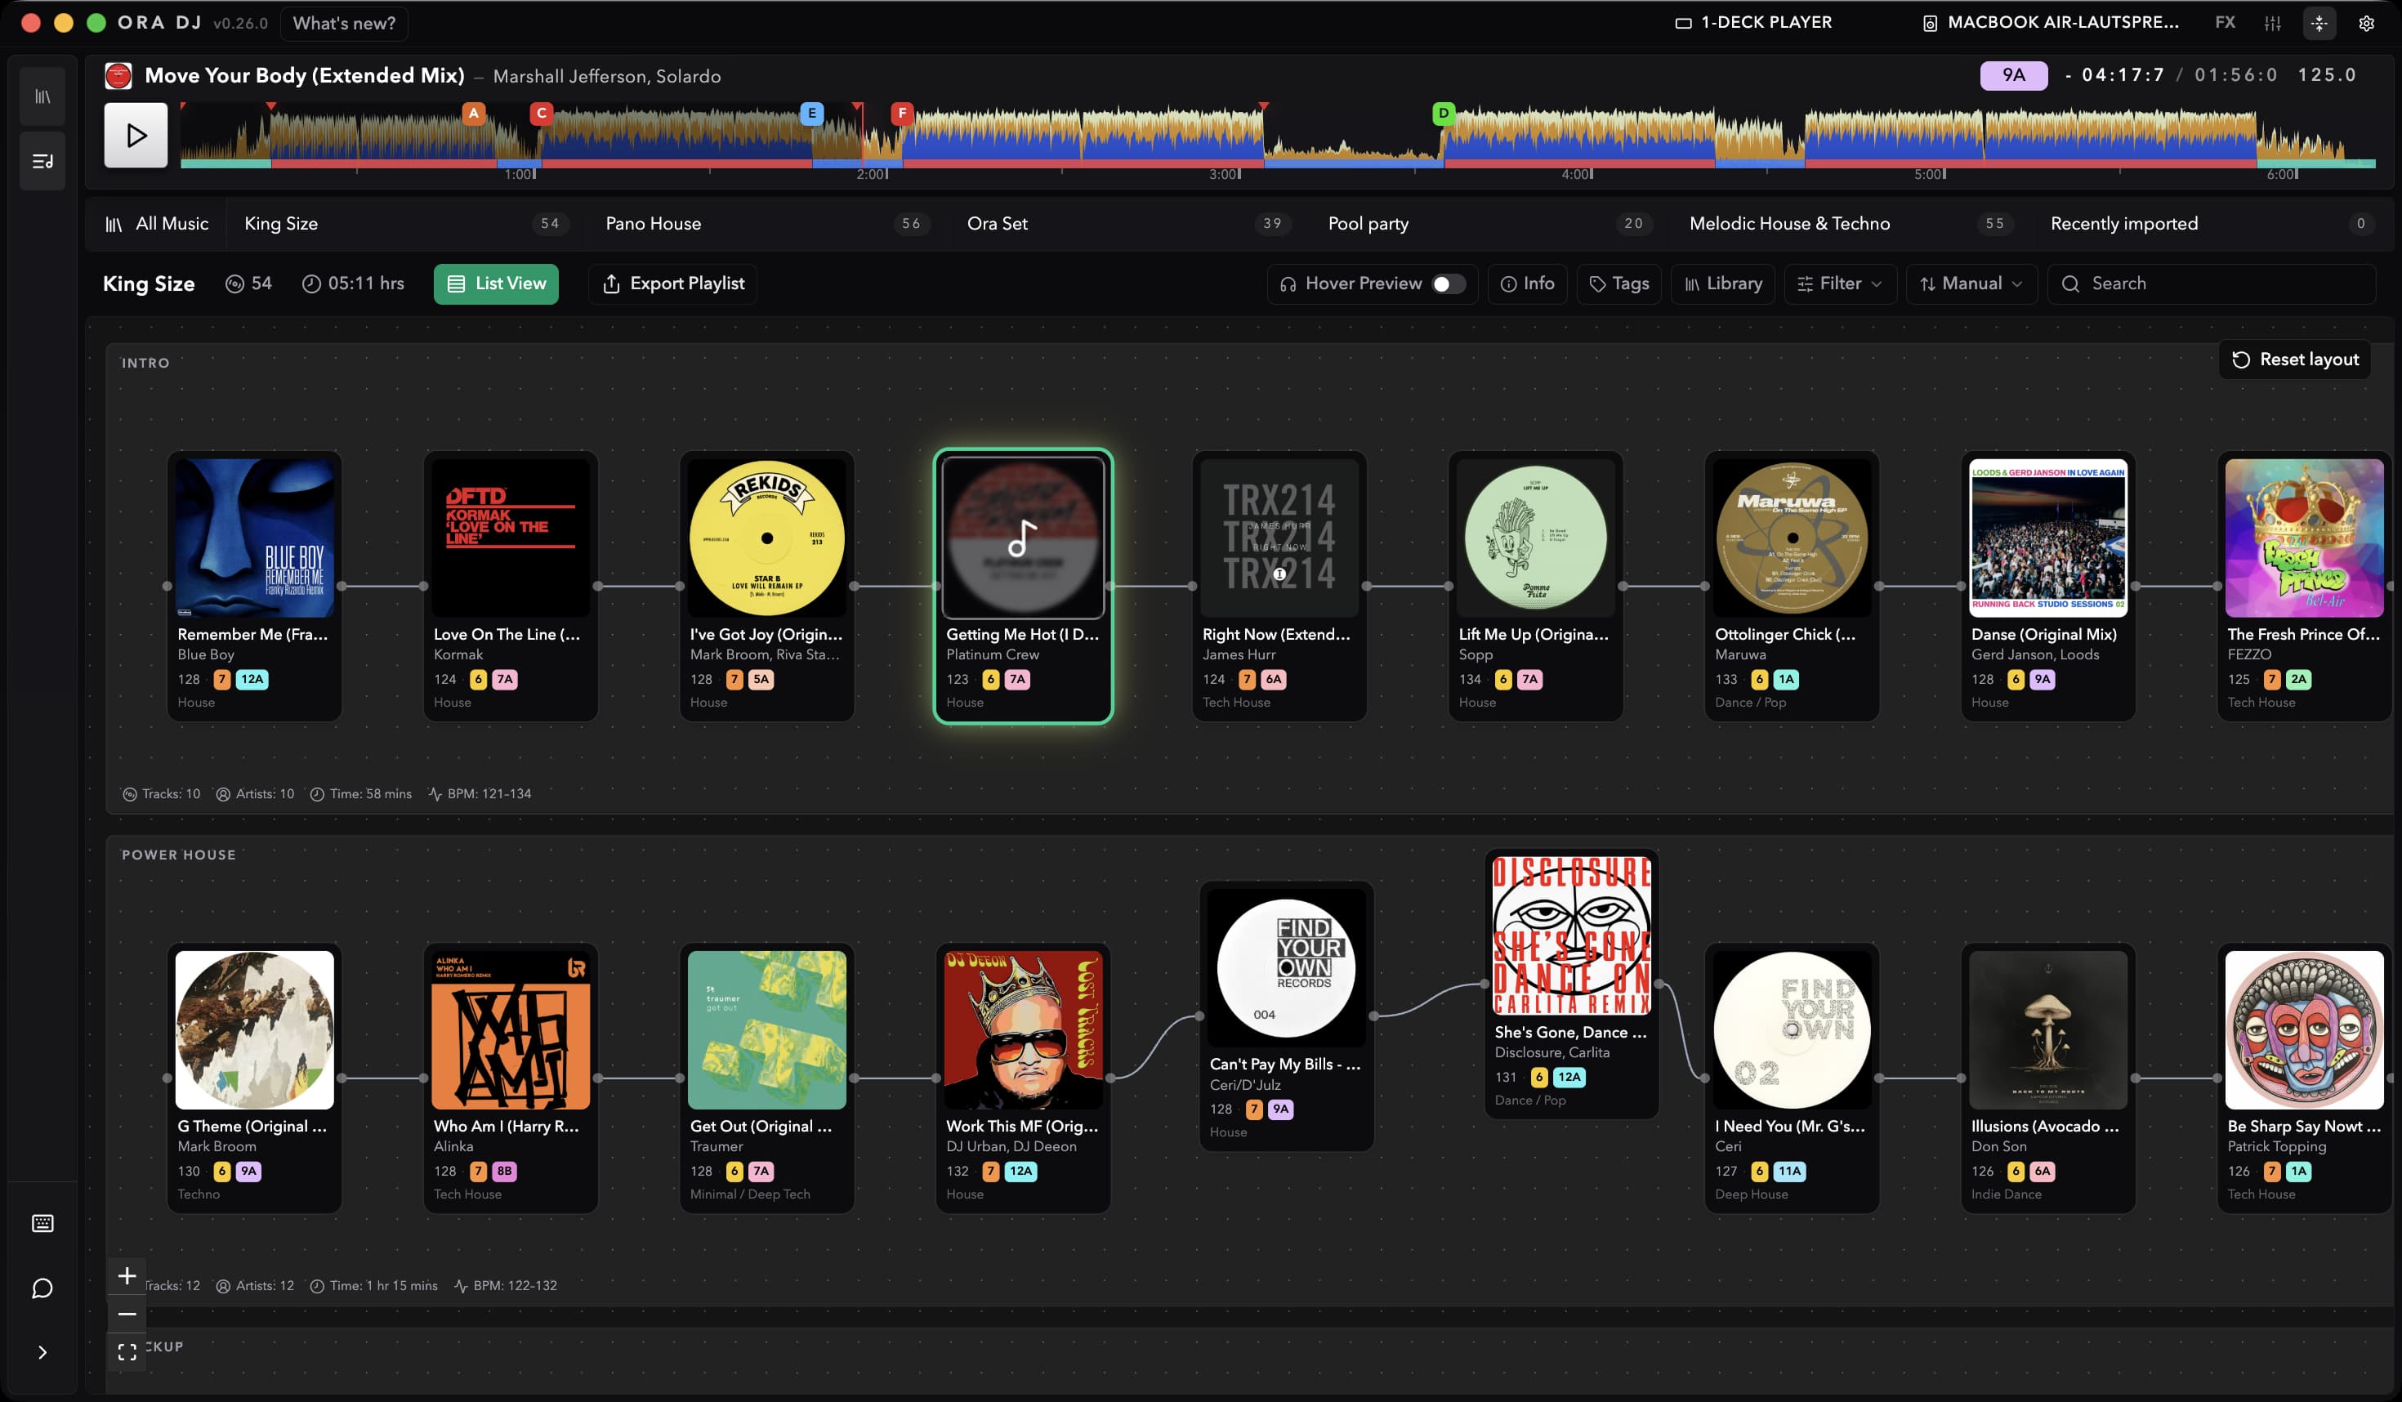Select the Work This MF artwork
2402x1402 pixels.
tap(1023, 1029)
